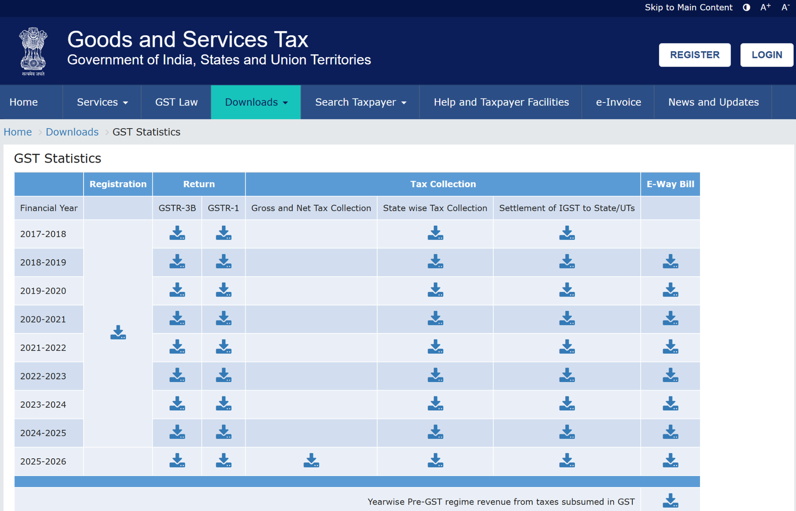The height and width of the screenshot is (511, 796).
Task: Toggle the high contrast display mode
Action: (746, 7)
